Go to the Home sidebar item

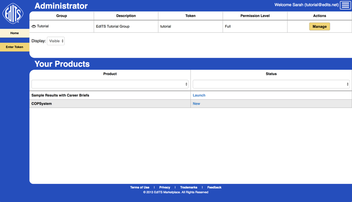(14, 33)
